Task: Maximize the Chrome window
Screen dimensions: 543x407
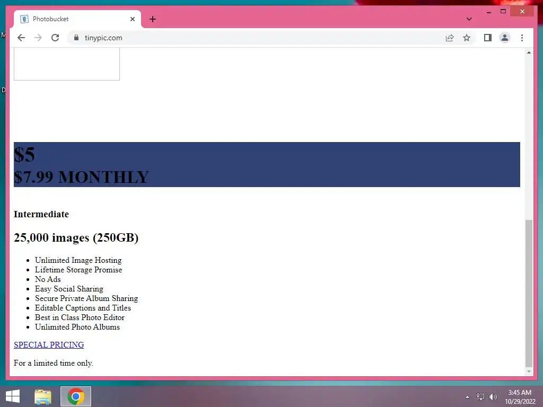Action: [x=503, y=12]
